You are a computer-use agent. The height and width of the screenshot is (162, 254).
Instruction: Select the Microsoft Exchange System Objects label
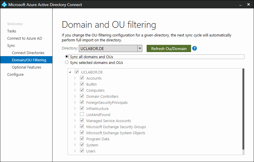click(116, 133)
